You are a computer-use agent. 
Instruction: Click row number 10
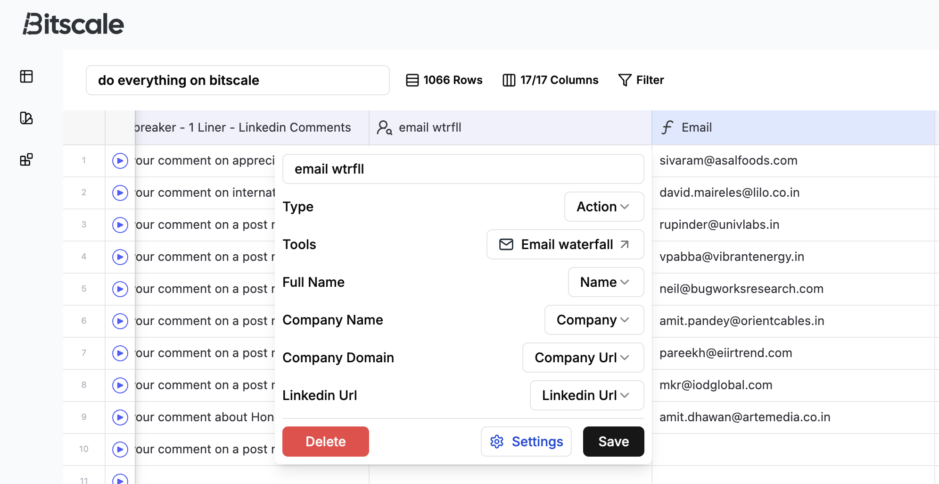click(84, 450)
